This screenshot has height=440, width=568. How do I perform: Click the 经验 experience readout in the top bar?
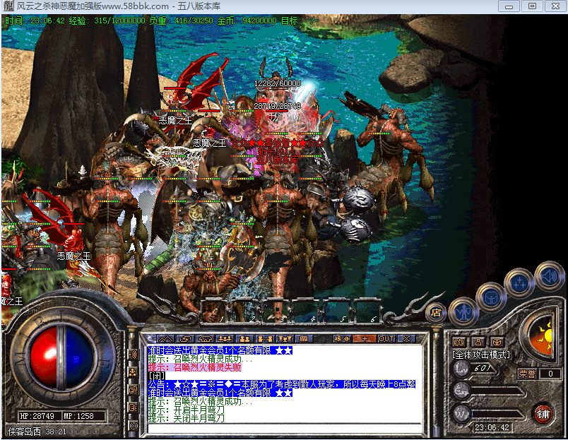pos(107,20)
